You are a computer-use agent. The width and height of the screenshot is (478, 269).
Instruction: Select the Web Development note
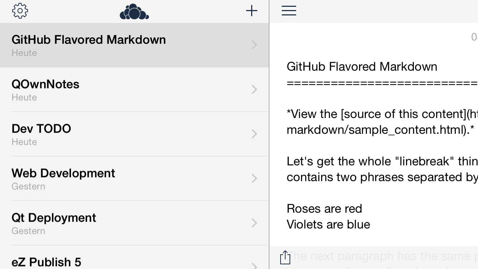134,179
